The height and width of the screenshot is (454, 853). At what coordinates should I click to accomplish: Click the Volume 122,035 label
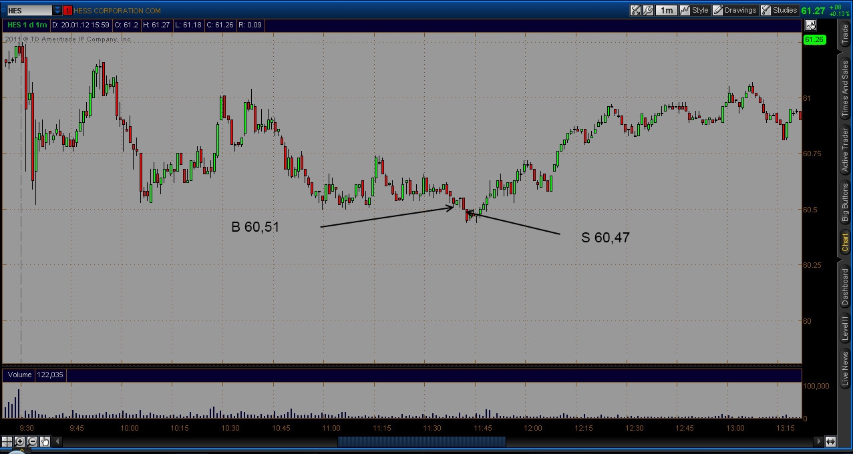(x=35, y=375)
